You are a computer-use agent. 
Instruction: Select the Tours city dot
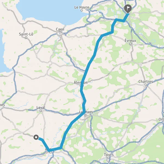pyautogui.click(x=109, y=158)
